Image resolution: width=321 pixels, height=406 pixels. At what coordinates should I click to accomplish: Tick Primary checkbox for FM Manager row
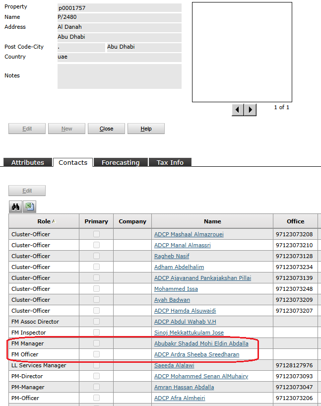coord(96,343)
